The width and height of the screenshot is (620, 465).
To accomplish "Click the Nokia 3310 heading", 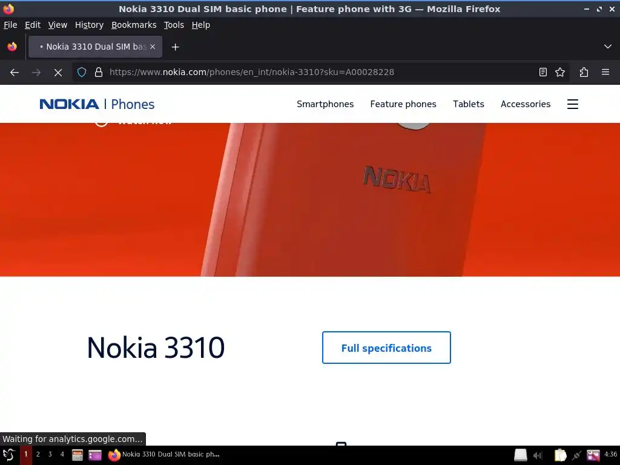I will pyautogui.click(x=156, y=348).
